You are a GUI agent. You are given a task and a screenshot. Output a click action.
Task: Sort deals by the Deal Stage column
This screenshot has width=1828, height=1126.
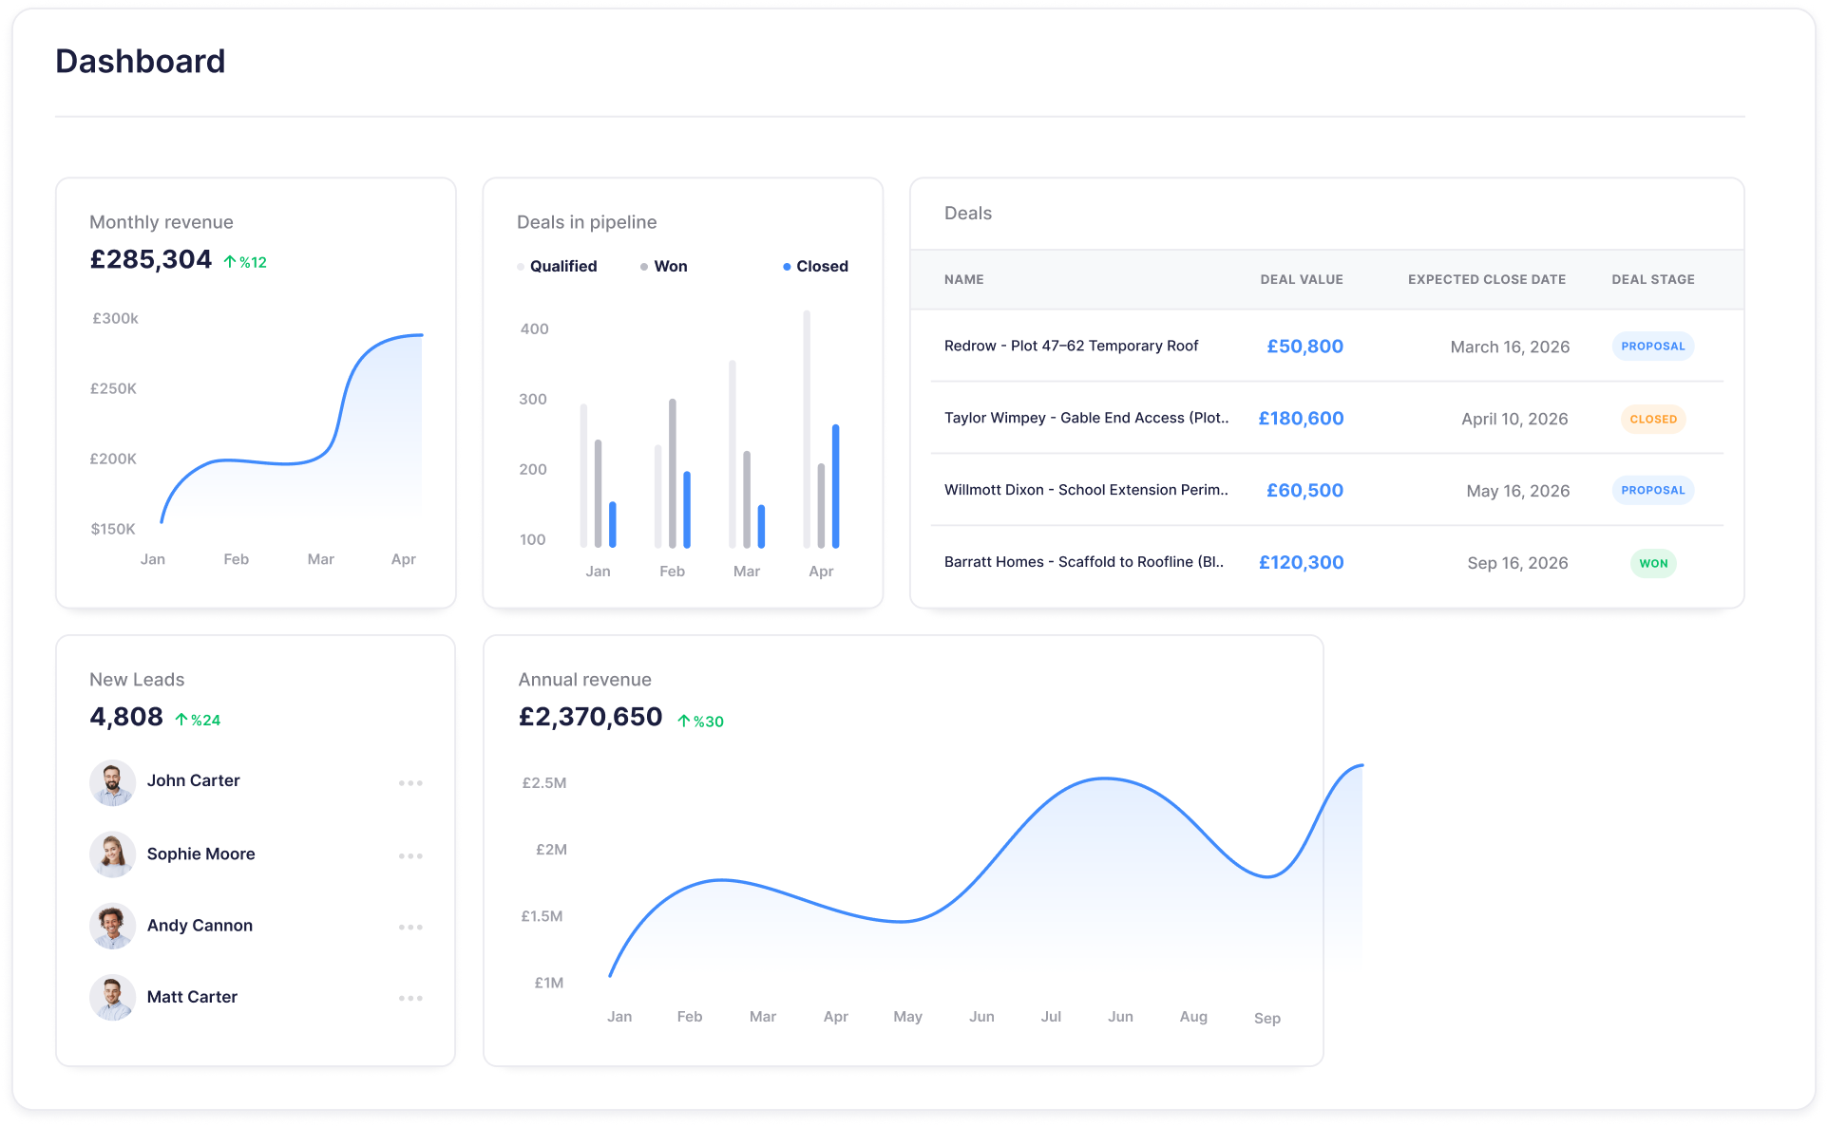point(1652,280)
